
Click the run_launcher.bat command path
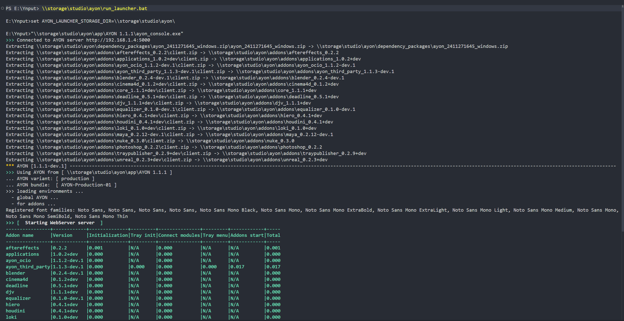click(95, 8)
